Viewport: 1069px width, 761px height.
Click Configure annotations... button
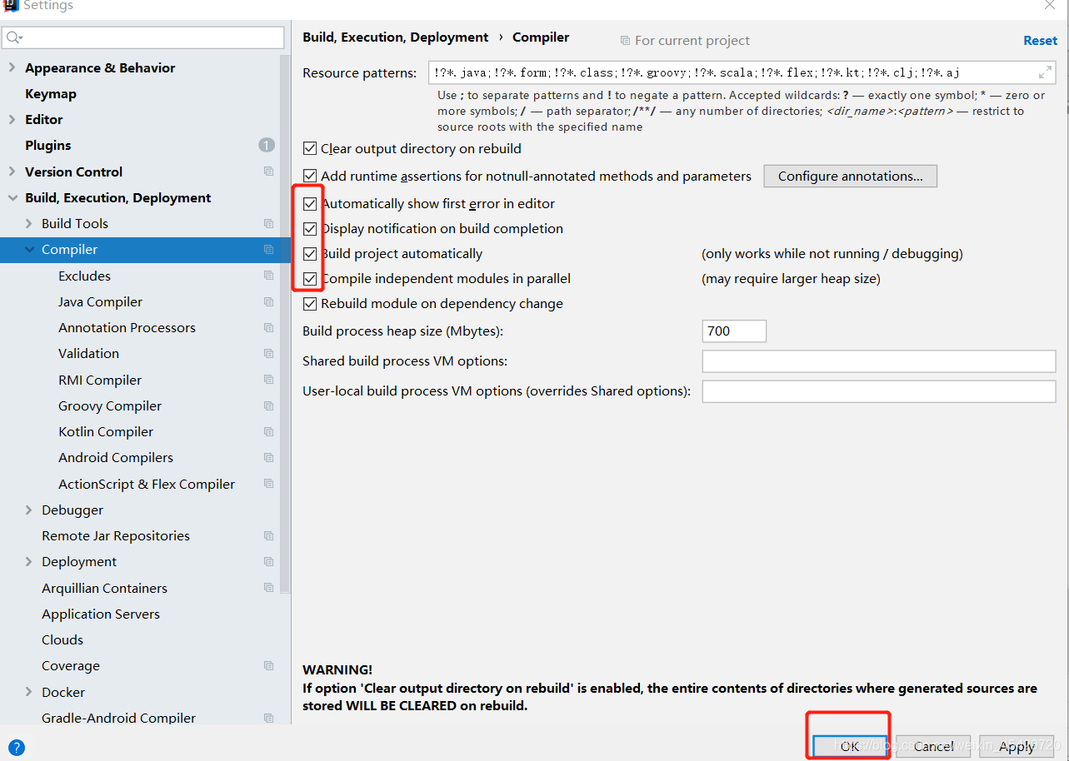click(x=850, y=176)
